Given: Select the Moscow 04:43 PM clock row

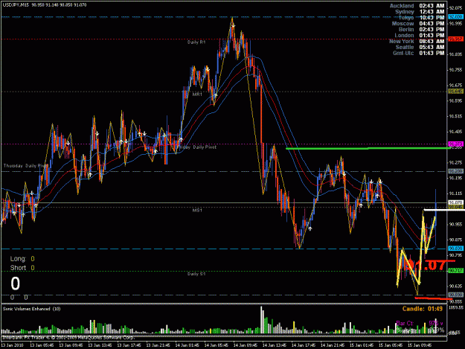Looking at the screenshot, I should tap(418, 23).
